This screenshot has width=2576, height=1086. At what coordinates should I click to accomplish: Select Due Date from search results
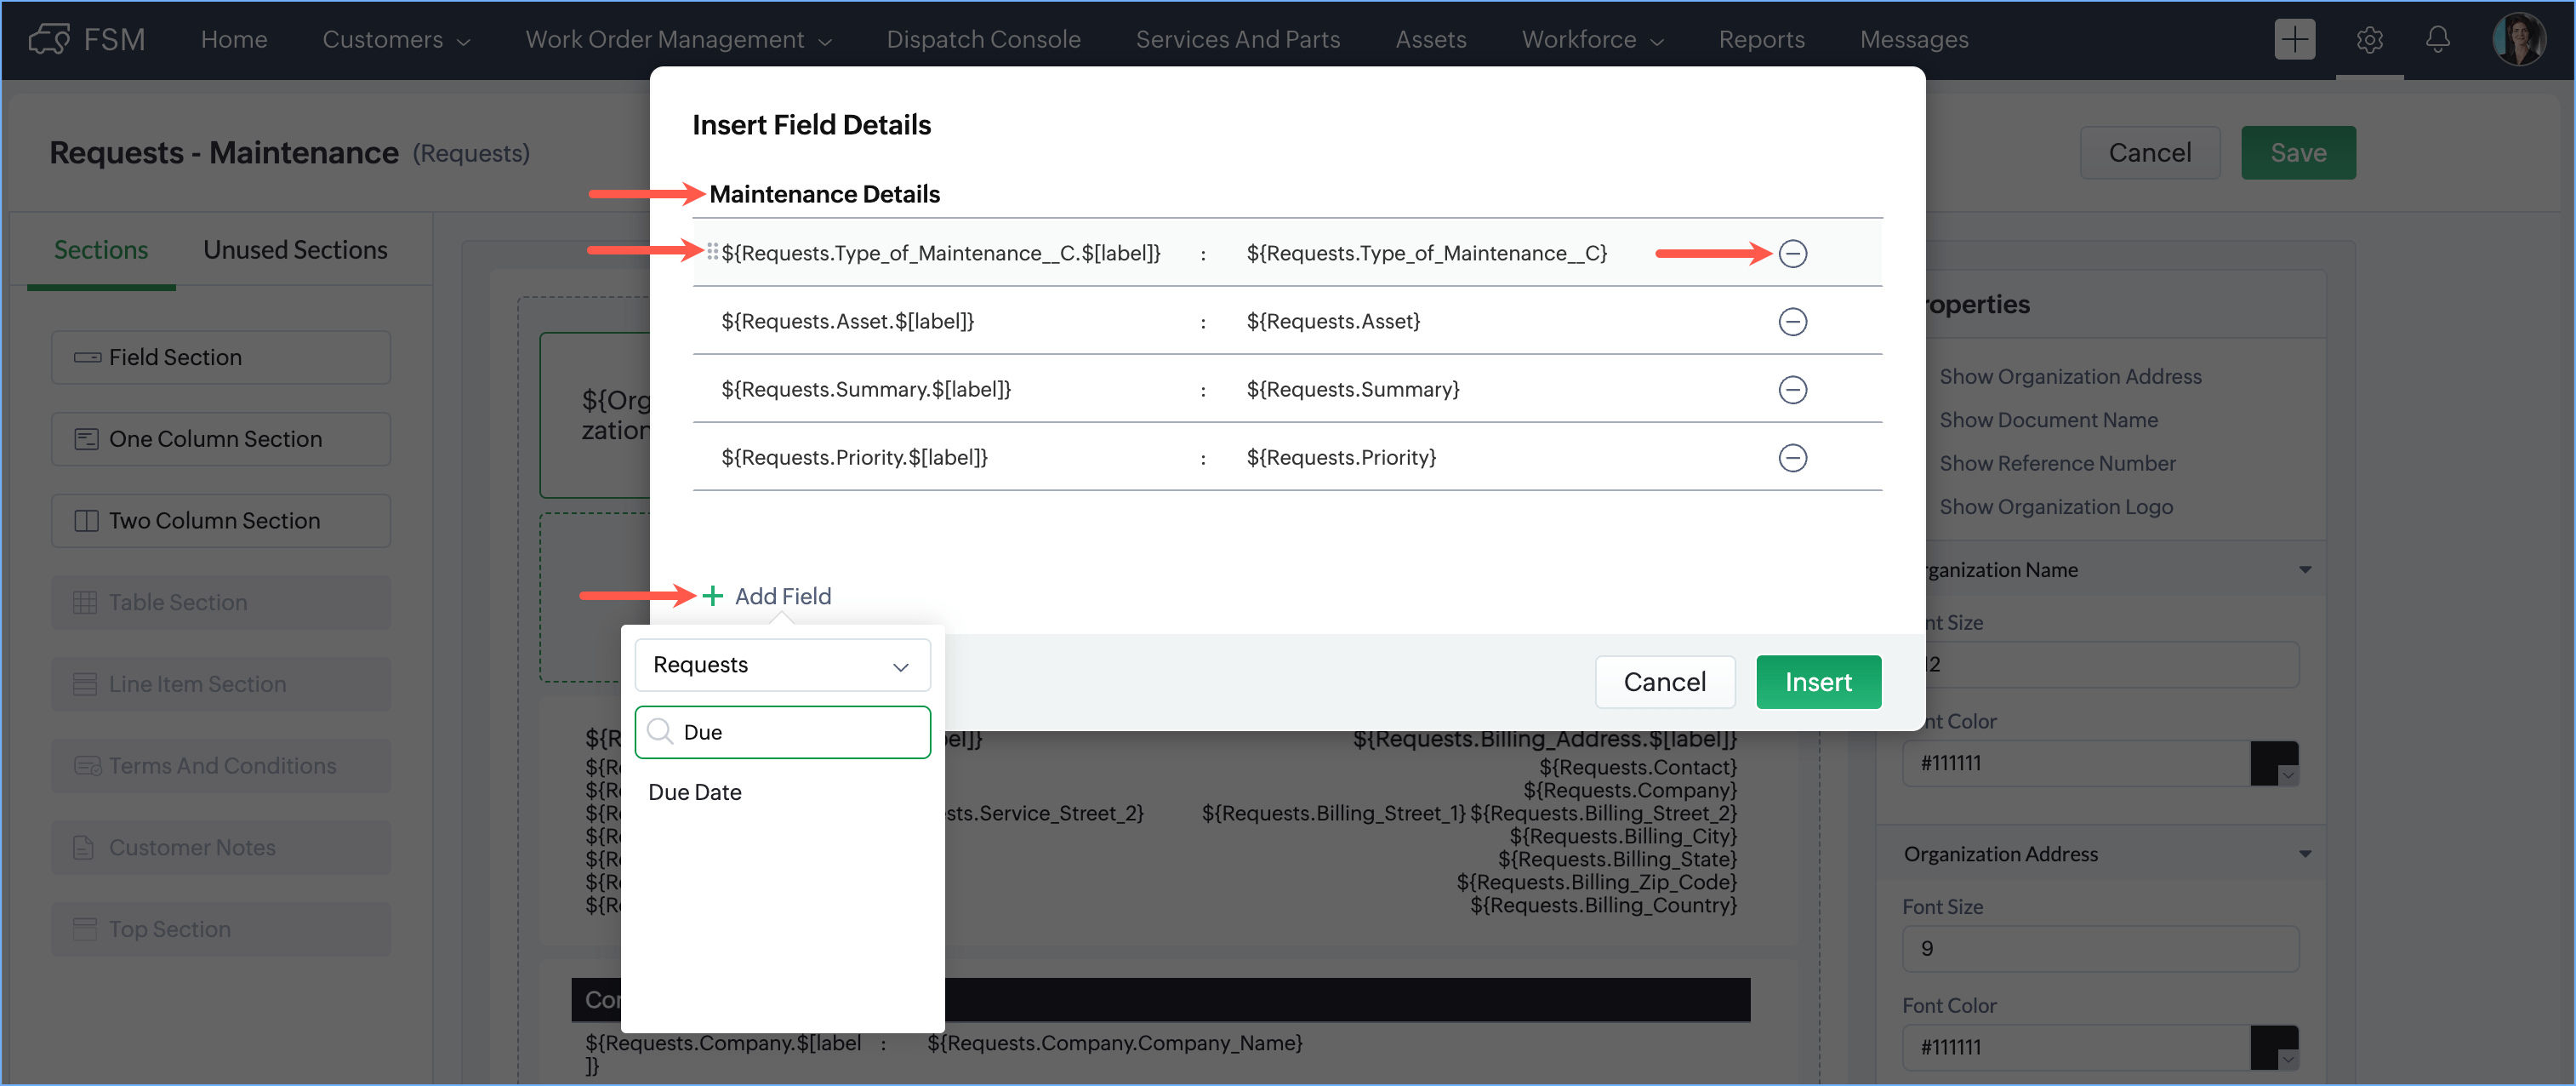coord(695,792)
